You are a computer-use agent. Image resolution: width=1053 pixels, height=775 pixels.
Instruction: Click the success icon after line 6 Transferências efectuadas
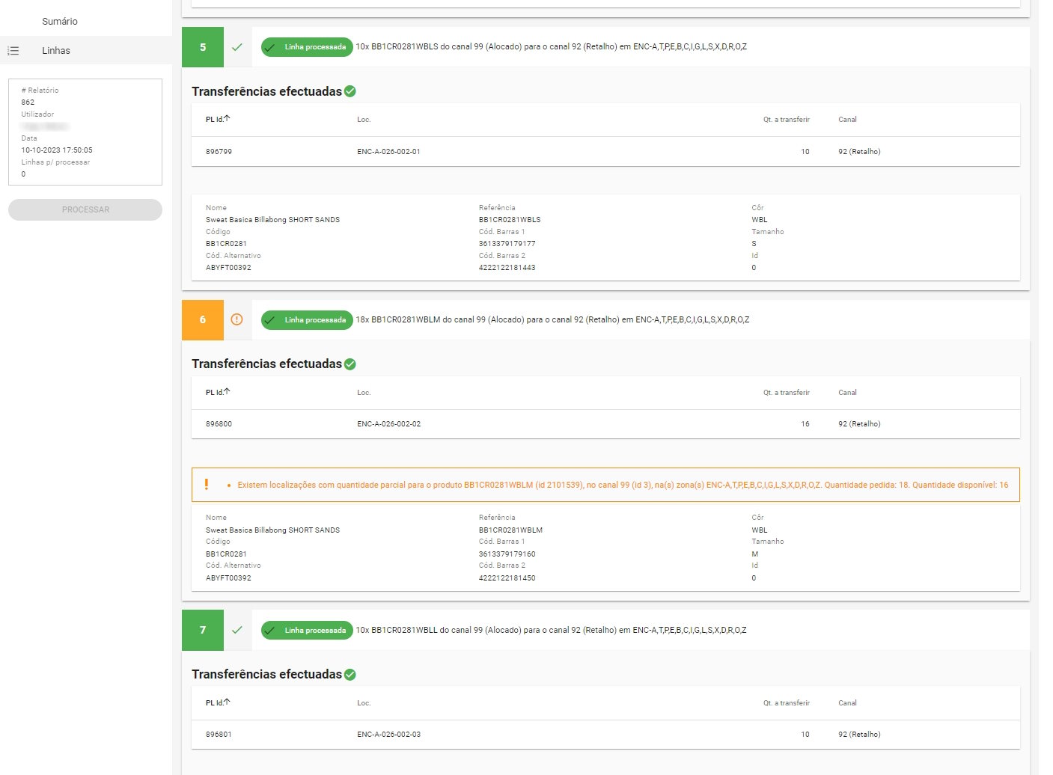[350, 364]
